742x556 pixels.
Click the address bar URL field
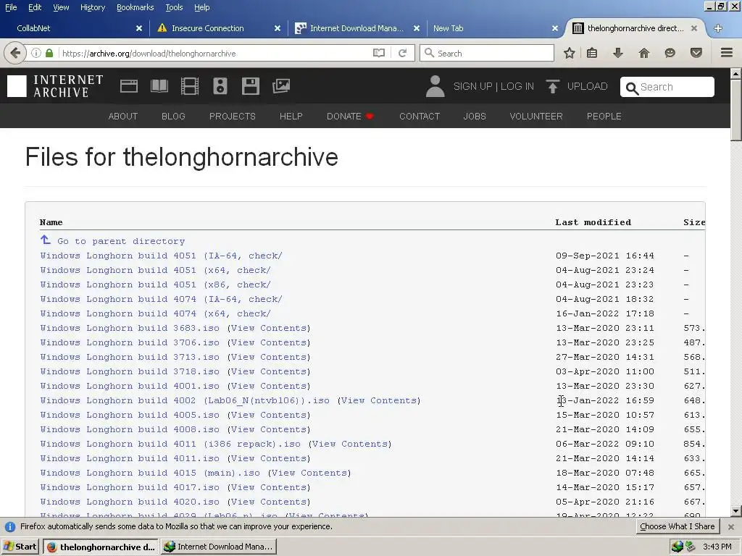coord(215,53)
